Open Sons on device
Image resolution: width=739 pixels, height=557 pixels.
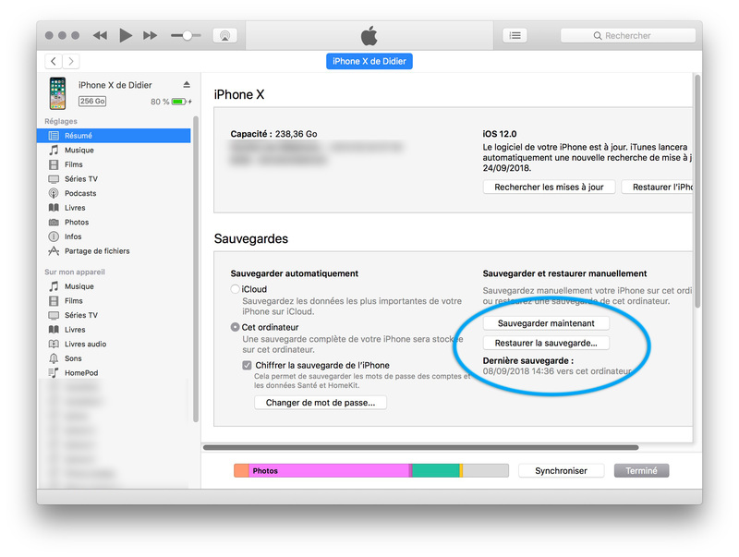[114, 358]
